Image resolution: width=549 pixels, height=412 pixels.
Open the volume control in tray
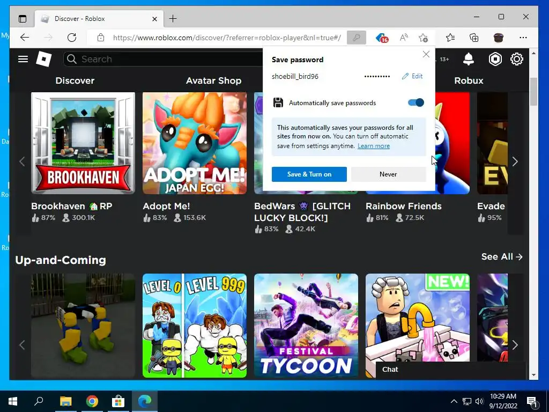pos(479,401)
